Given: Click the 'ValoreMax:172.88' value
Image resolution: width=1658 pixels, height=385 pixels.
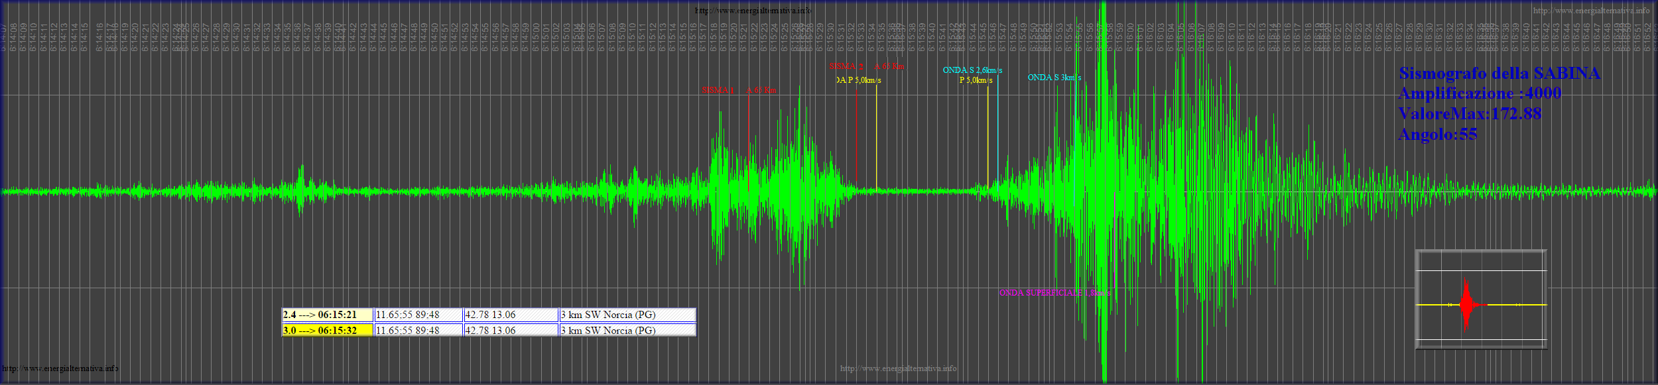Looking at the screenshot, I should coord(1470,114).
